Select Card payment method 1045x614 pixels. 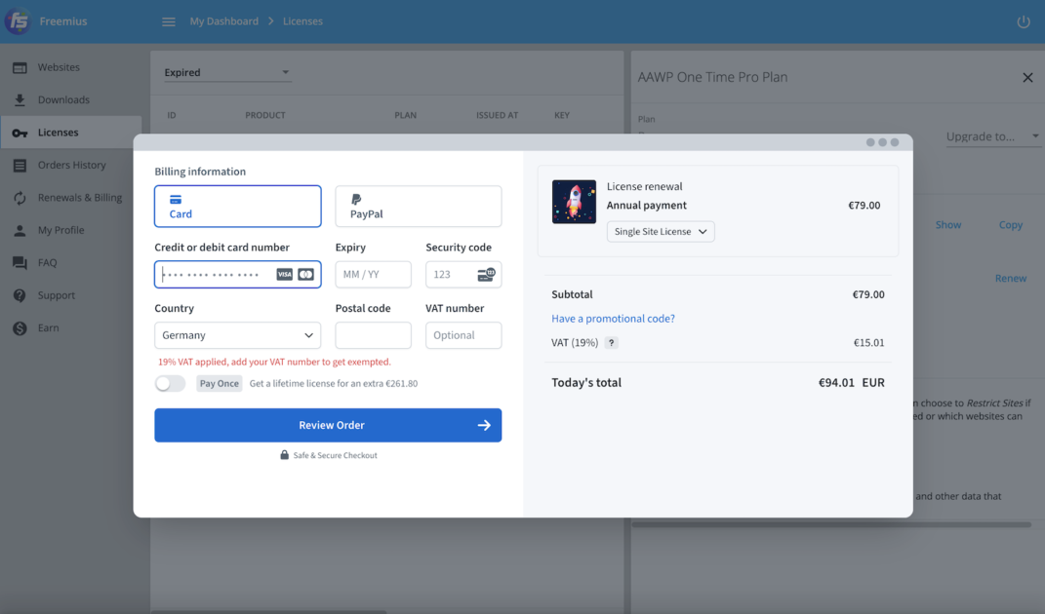point(238,207)
